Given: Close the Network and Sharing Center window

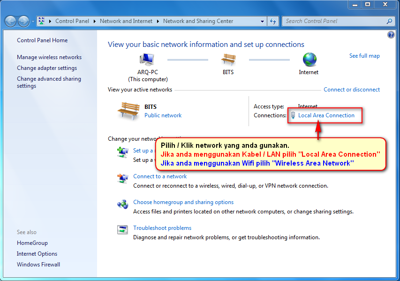Looking at the screenshot, I should tap(385, 4).
